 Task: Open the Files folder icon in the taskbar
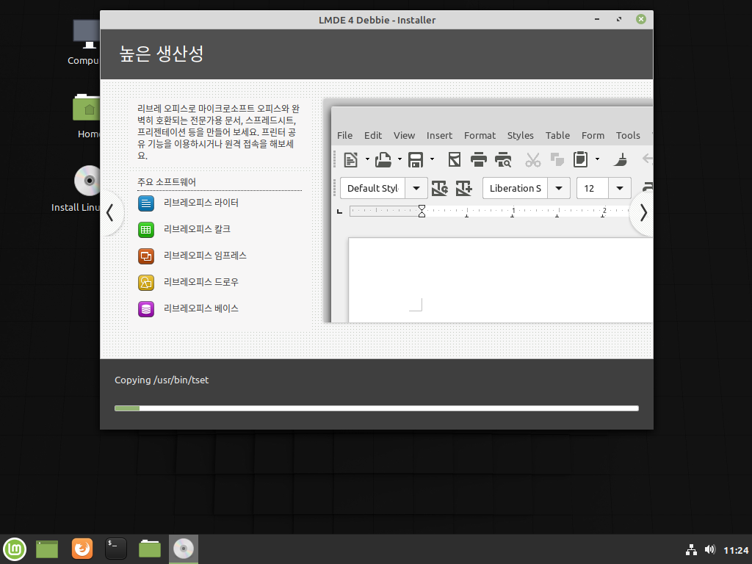[150, 549]
